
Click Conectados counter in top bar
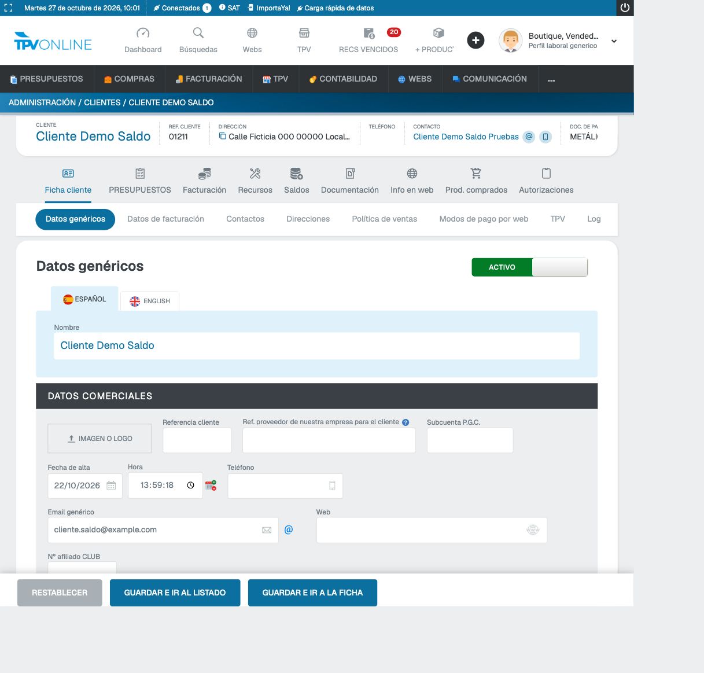pyautogui.click(x=182, y=8)
